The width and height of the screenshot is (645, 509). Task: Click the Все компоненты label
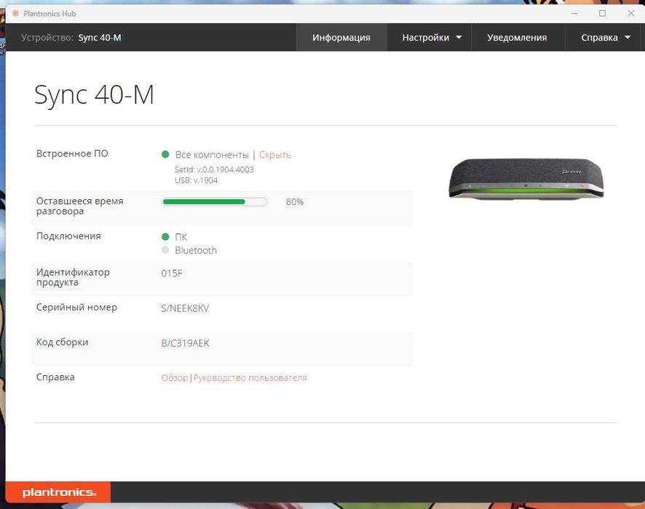[x=212, y=155]
